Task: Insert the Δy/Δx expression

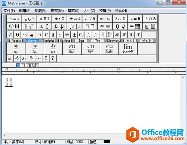Action: (x=34, y=48)
